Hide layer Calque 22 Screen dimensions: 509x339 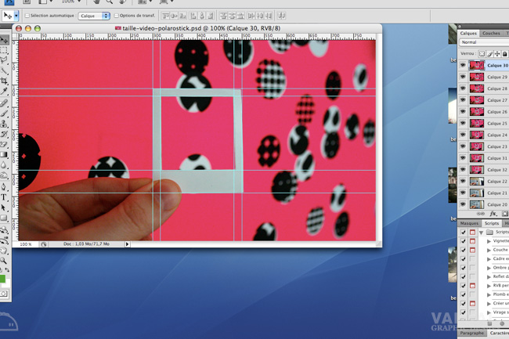coord(463,181)
